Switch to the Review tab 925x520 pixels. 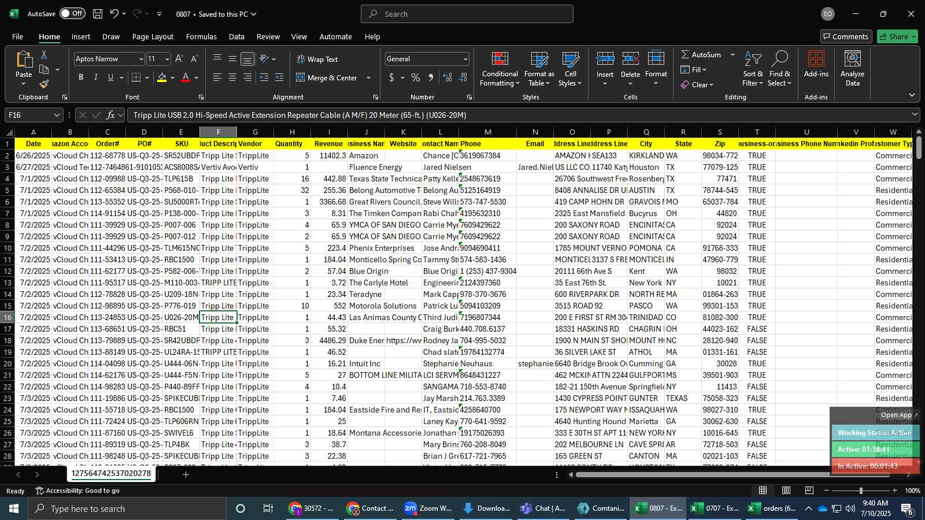268,36
